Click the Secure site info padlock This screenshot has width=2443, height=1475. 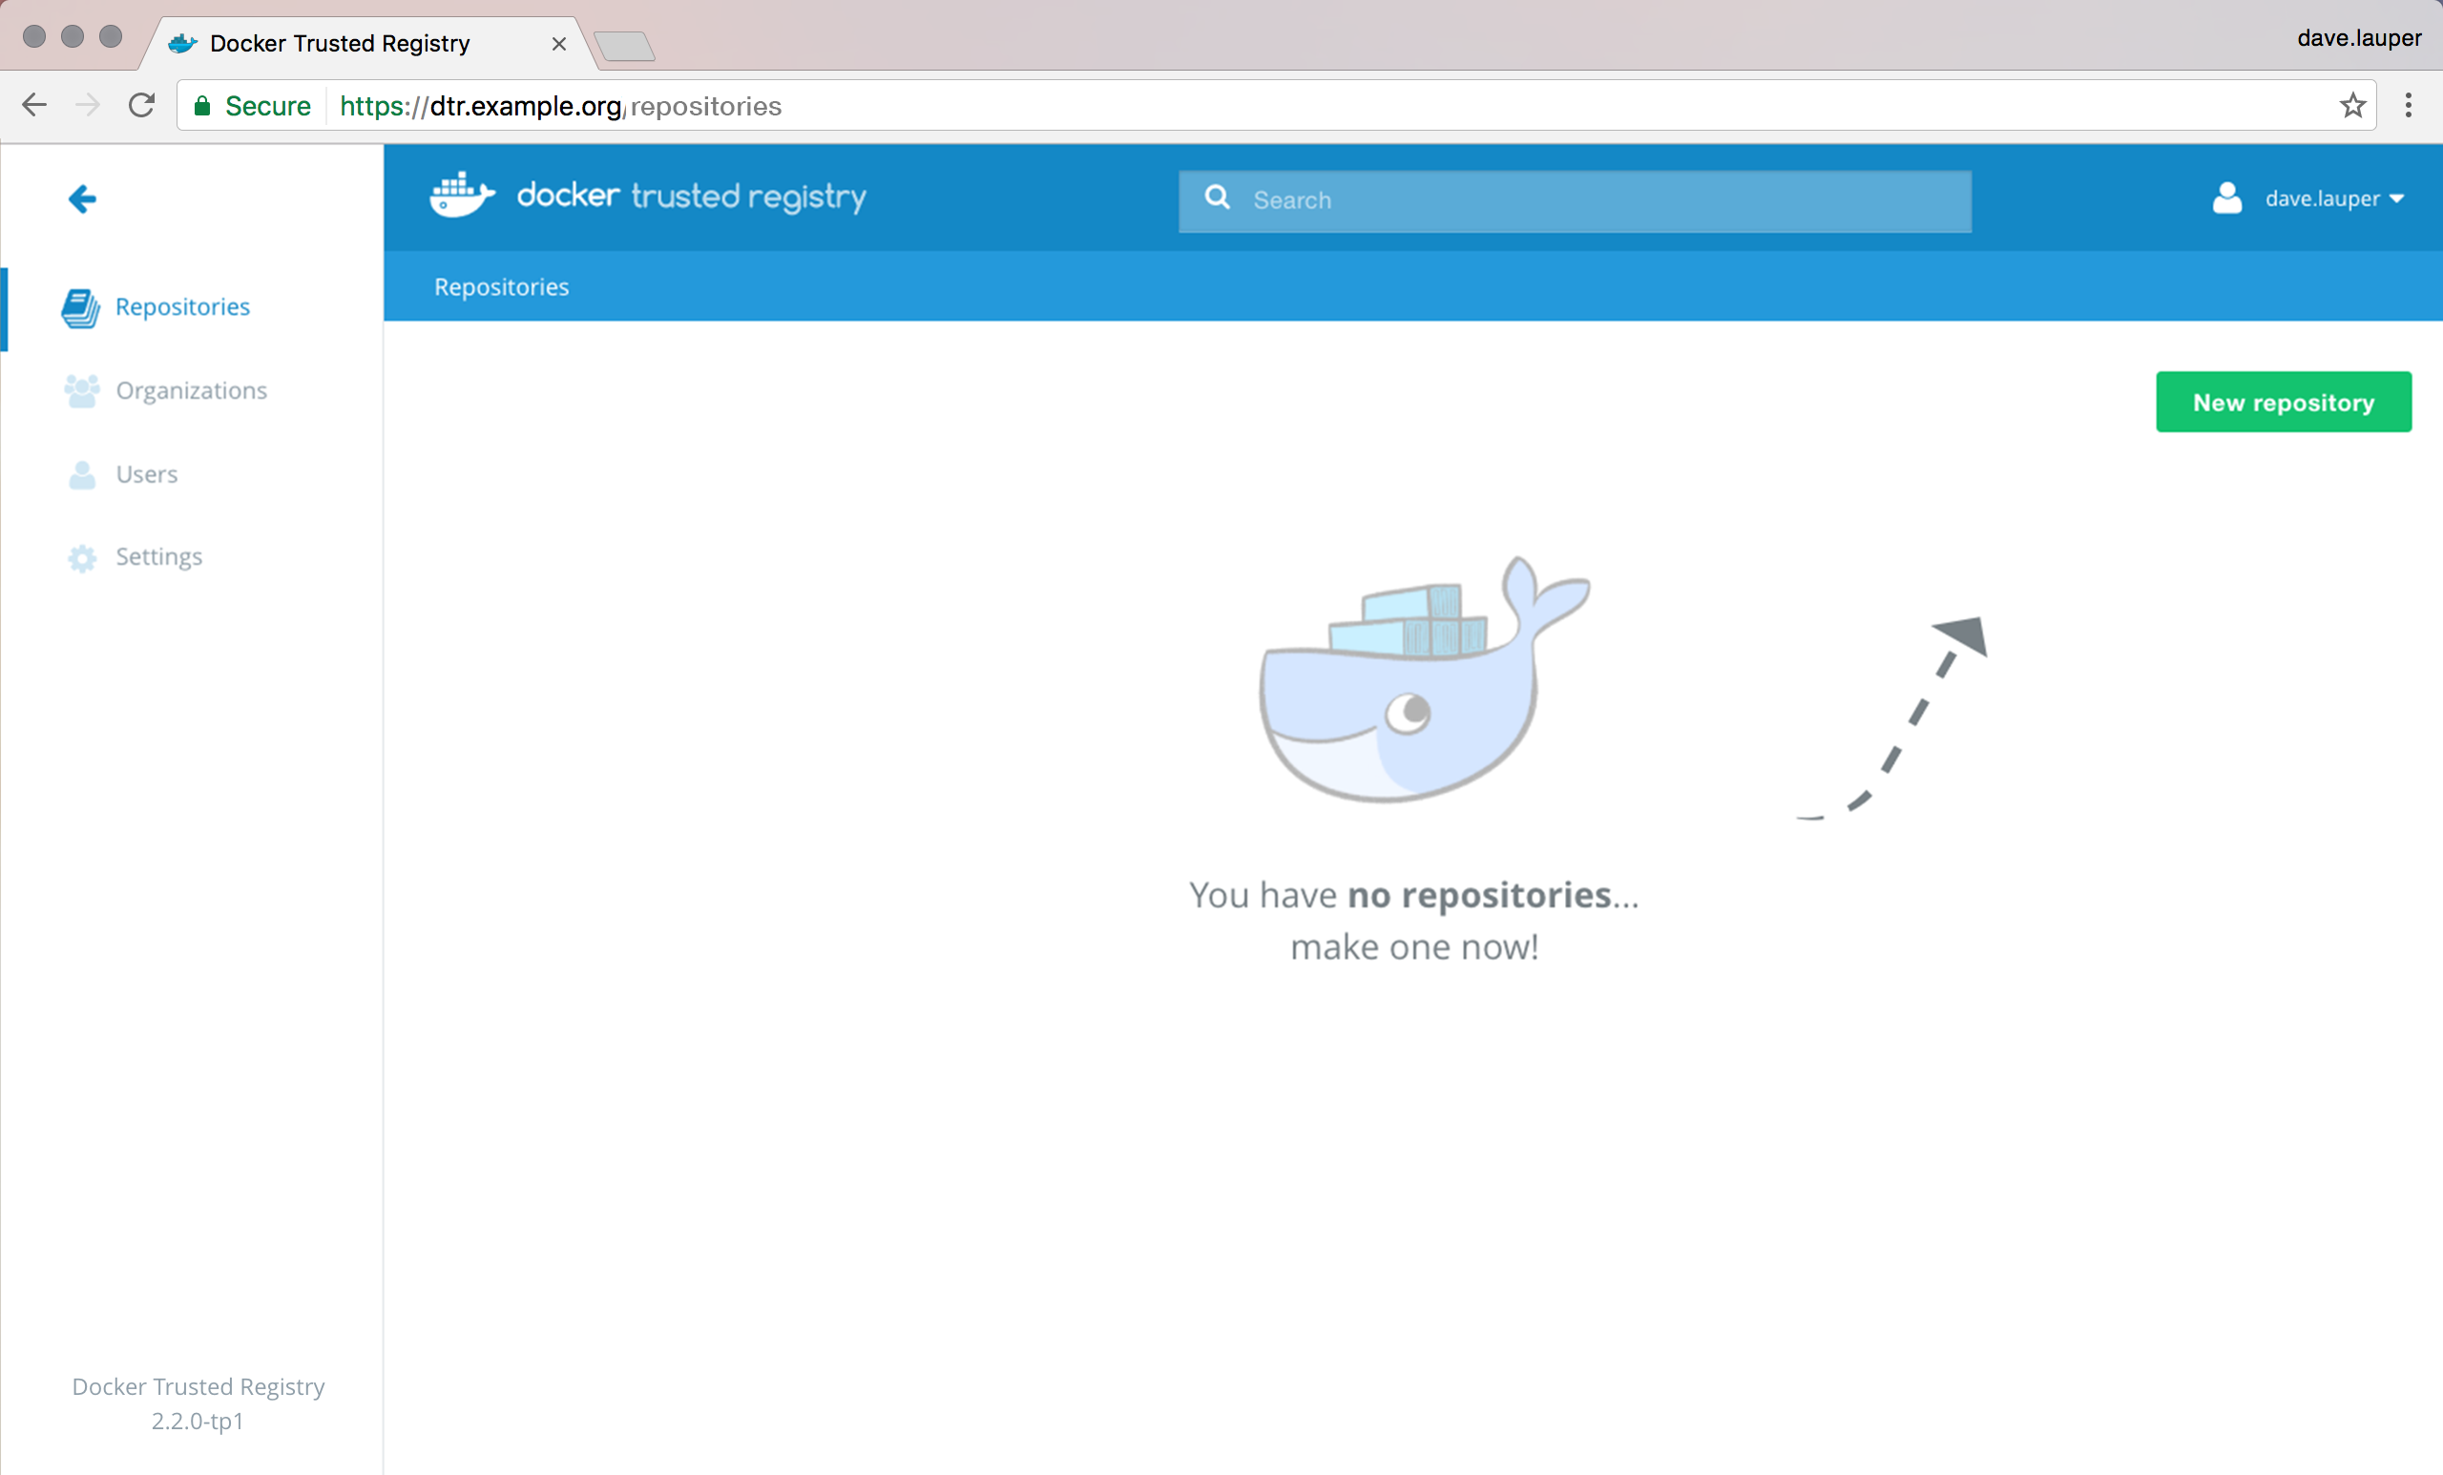pos(202,106)
